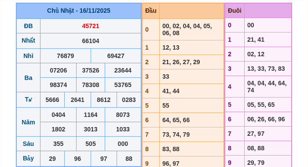Click Năm prize number 8073

(x=123, y=115)
